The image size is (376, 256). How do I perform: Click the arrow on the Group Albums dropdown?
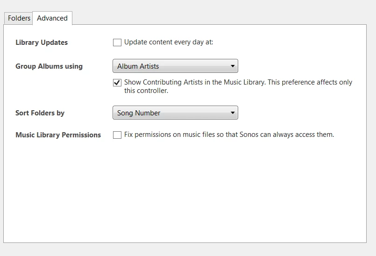tap(233, 66)
